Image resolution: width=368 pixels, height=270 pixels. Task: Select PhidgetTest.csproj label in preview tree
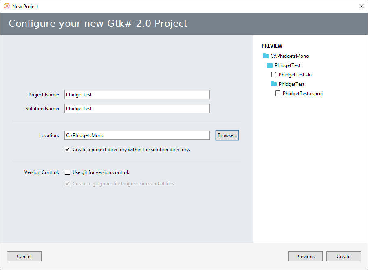[x=303, y=94]
